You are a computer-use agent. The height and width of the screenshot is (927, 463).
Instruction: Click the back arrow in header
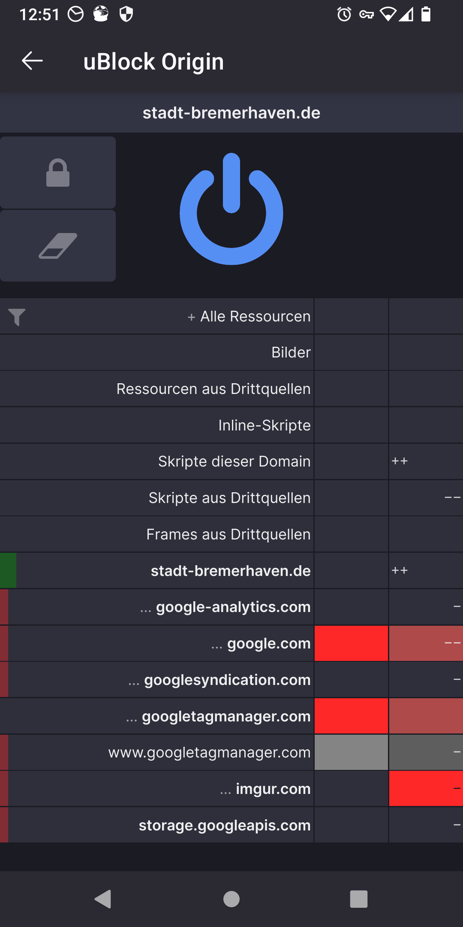tap(32, 61)
